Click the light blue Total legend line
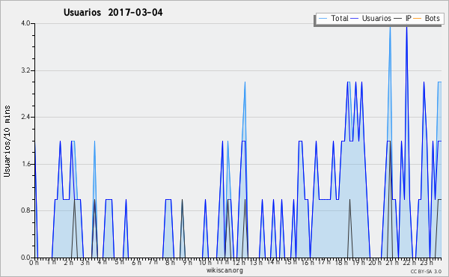 (x=323, y=19)
